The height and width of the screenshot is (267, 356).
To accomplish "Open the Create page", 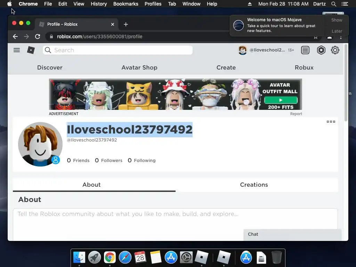I will [226, 67].
